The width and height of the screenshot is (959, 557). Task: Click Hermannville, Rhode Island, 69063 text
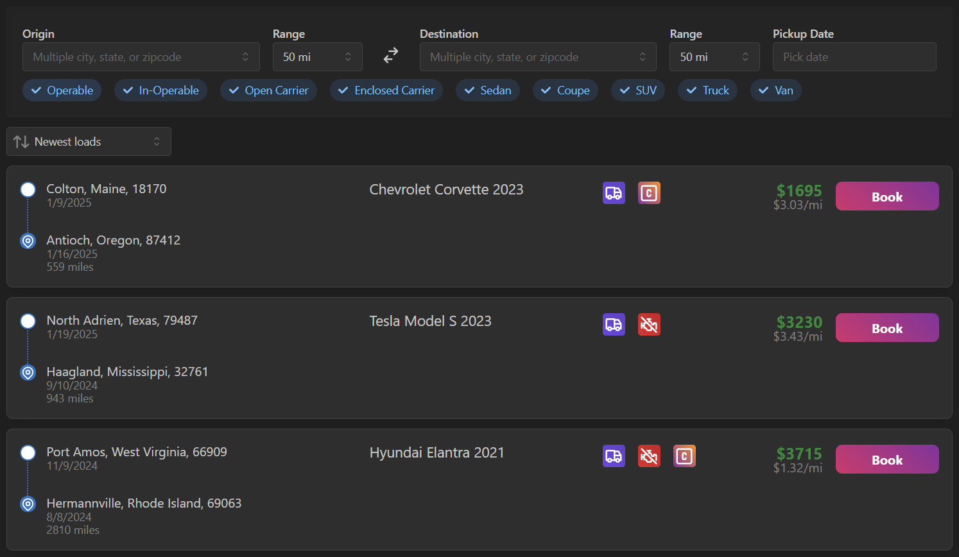pyautogui.click(x=144, y=503)
